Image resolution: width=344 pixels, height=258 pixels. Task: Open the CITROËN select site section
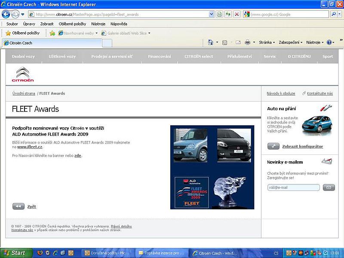coord(199,56)
